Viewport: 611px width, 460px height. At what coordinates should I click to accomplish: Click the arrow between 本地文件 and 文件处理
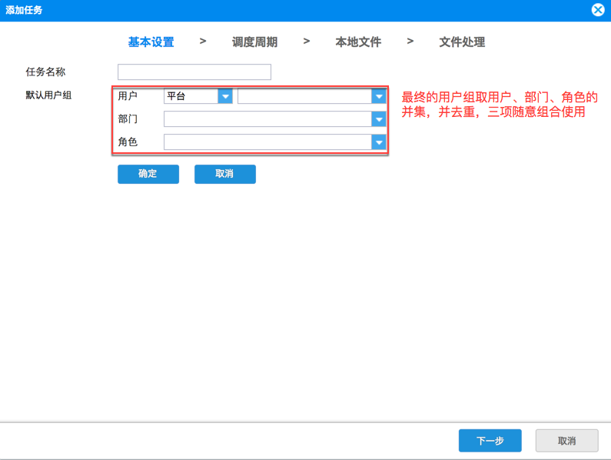(410, 41)
